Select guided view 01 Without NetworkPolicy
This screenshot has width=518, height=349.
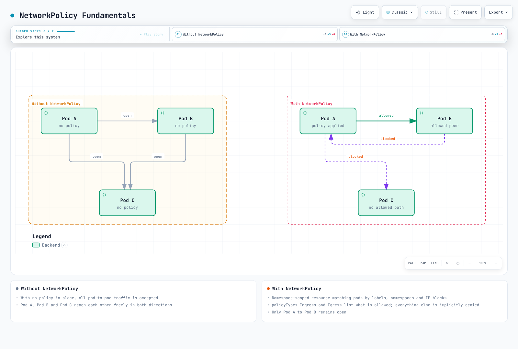coord(254,34)
